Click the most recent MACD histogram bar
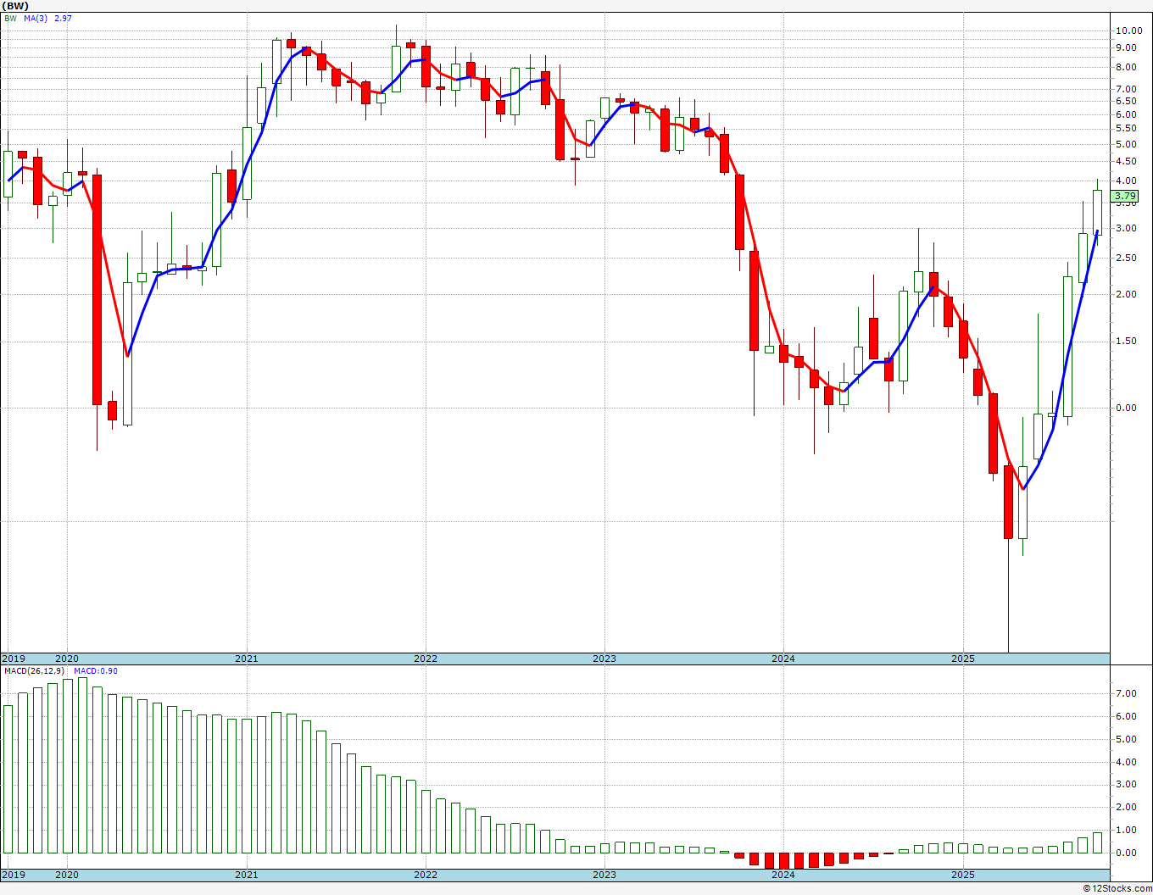 coord(1097,842)
